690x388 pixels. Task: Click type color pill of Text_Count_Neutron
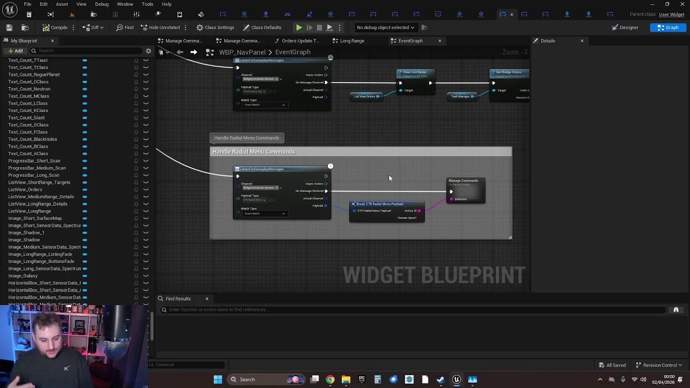tap(85, 89)
